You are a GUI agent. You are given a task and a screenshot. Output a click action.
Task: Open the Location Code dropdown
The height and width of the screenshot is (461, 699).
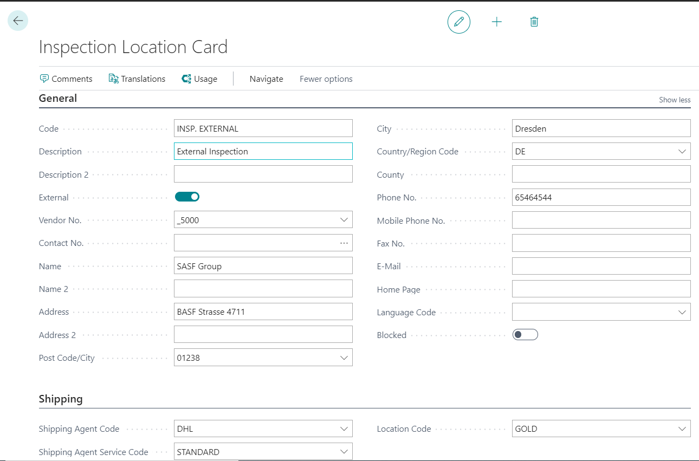[x=682, y=428]
